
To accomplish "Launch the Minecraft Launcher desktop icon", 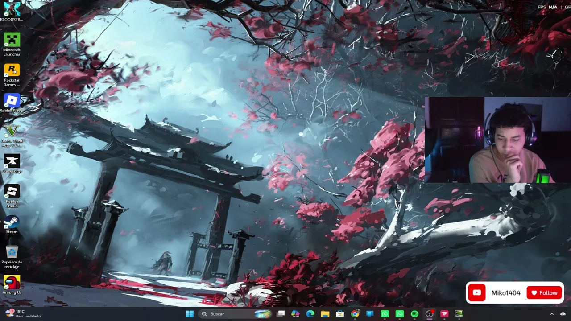I will coord(12,44).
